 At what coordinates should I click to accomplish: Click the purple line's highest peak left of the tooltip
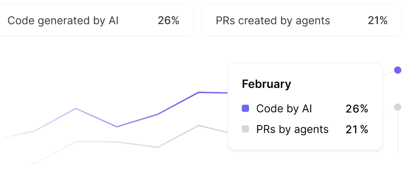[199, 93]
